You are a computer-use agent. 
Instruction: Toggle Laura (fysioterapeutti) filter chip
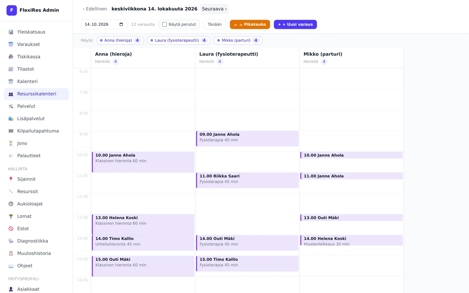[x=179, y=40]
